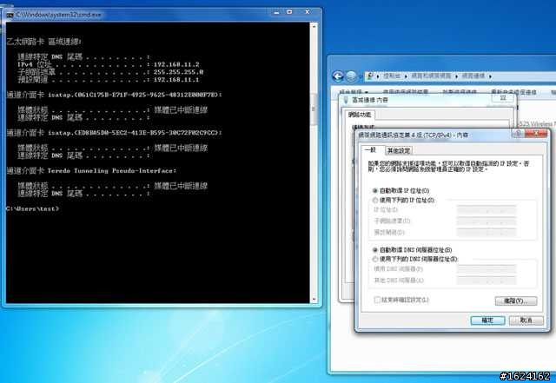Viewport: 556px width, 383px height.
Task: Click 重新命名這個連線 in the toolbar
Action: pyautogui.click(x=513, y=92)
